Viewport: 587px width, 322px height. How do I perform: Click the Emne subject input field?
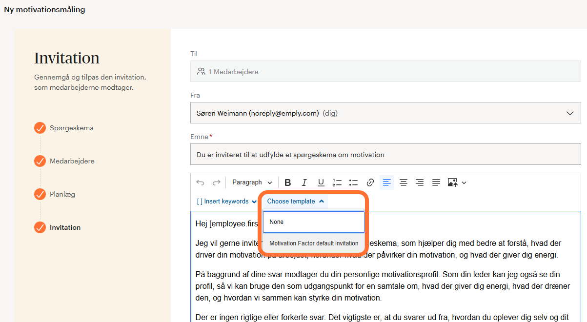[x=385, y=155]
